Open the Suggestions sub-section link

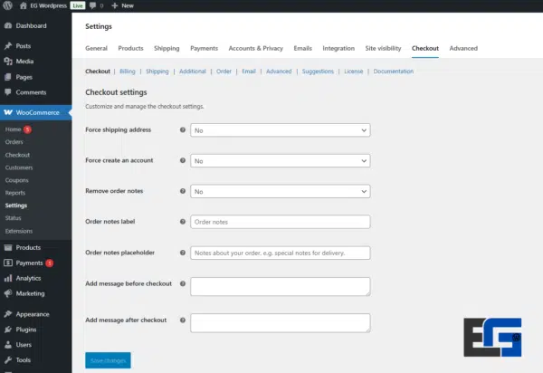317,71
